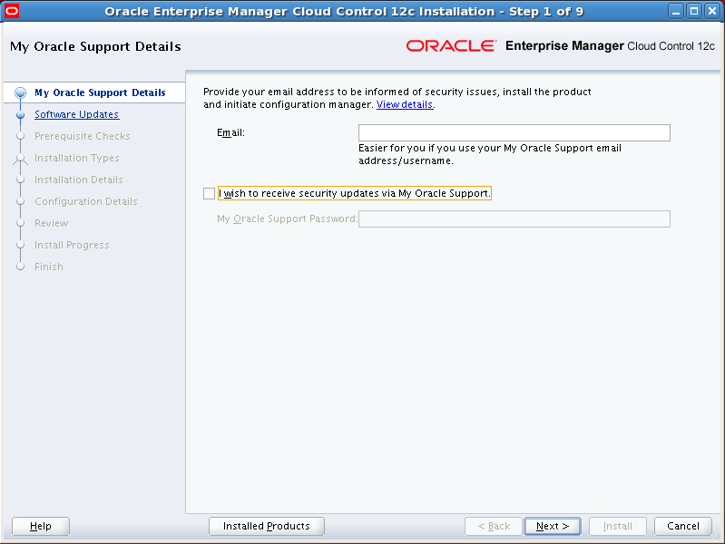Click Configuration Details step label

[86, 201]
